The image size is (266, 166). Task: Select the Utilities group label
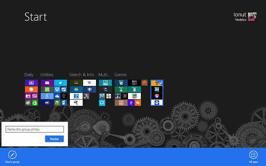coord(47,75)
